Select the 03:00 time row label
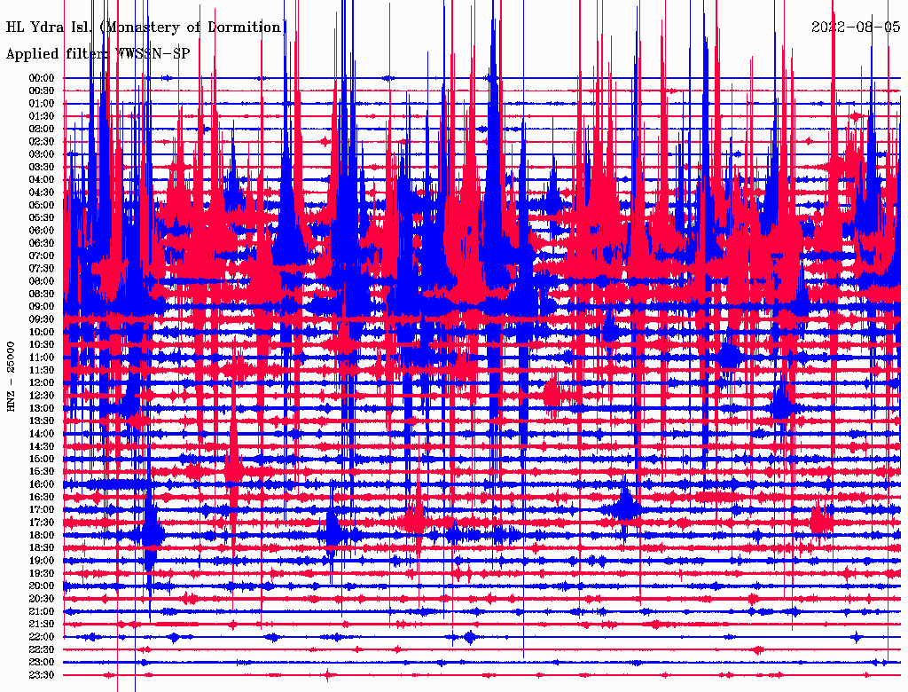This screenshot has height=692, width=908. (x=42, y=154)
